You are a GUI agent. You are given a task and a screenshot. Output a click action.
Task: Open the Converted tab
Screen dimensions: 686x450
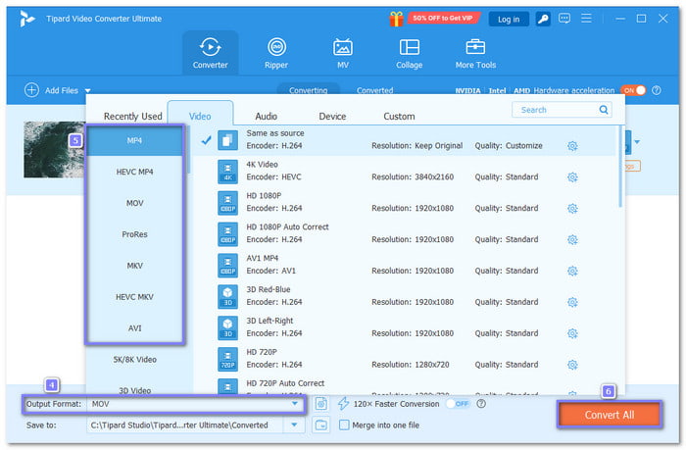[x=375, y=90]
